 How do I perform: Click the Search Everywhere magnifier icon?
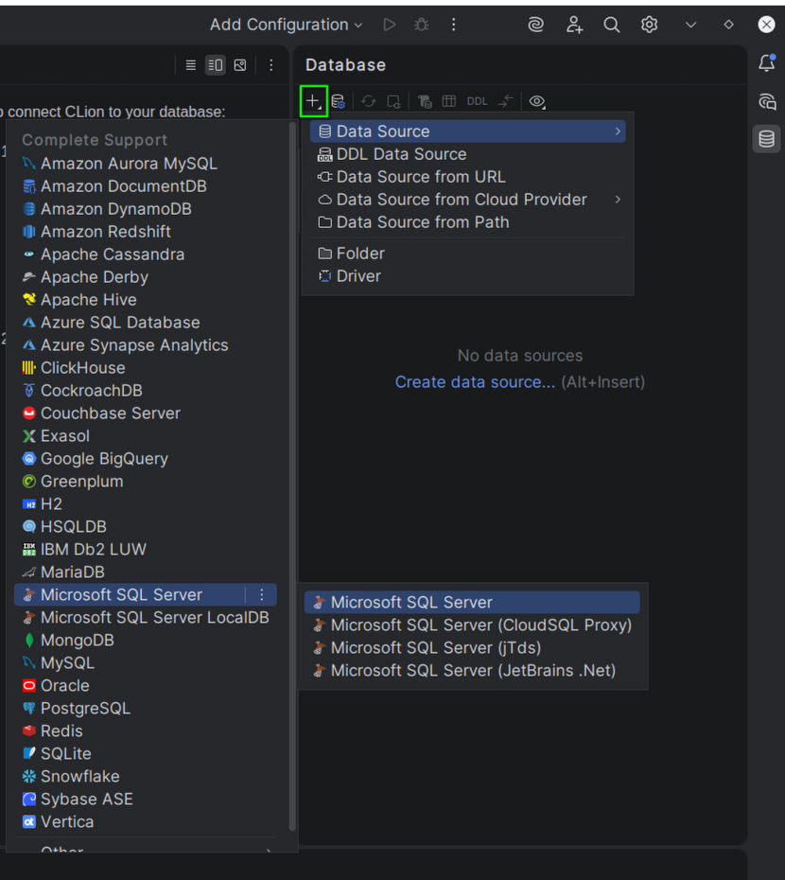pos(612,25)
